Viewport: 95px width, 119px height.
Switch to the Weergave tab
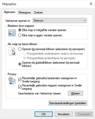point(25,13)
